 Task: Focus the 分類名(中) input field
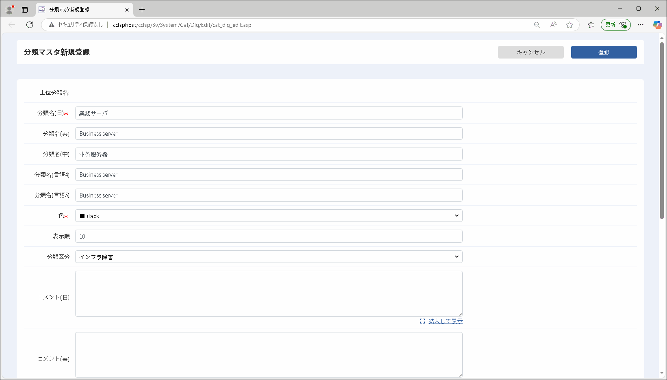click(x=269, y=154)
